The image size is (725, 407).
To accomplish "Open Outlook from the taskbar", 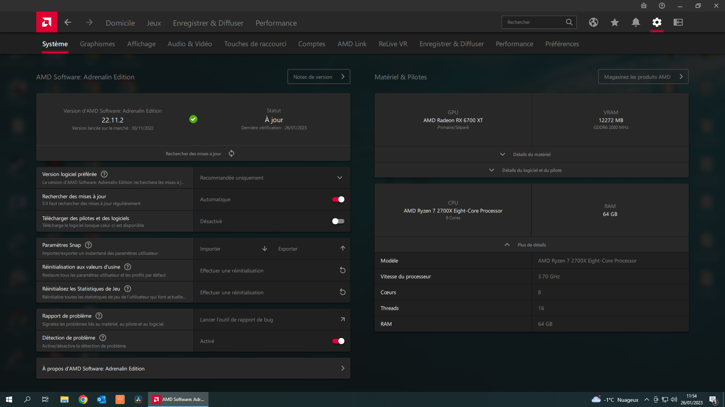I will (x=102, y=399).
